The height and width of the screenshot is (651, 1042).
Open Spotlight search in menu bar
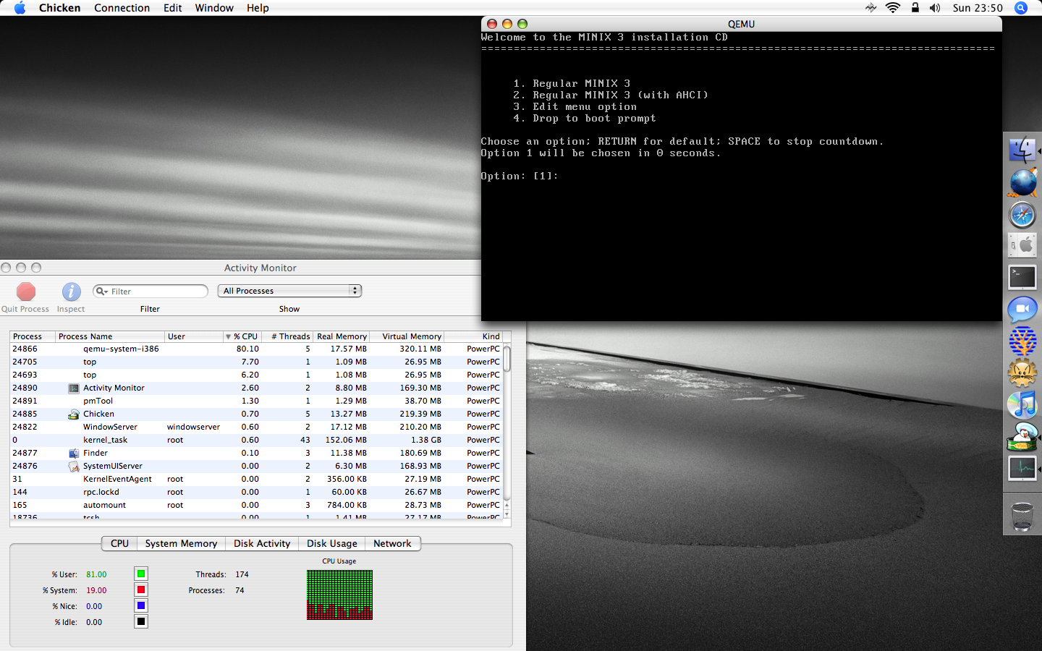[x=1021, y=8]
